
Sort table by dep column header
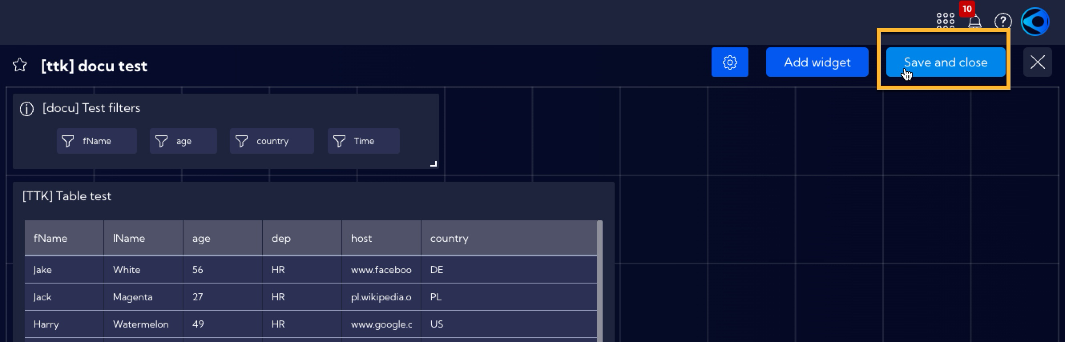(302, 238)
